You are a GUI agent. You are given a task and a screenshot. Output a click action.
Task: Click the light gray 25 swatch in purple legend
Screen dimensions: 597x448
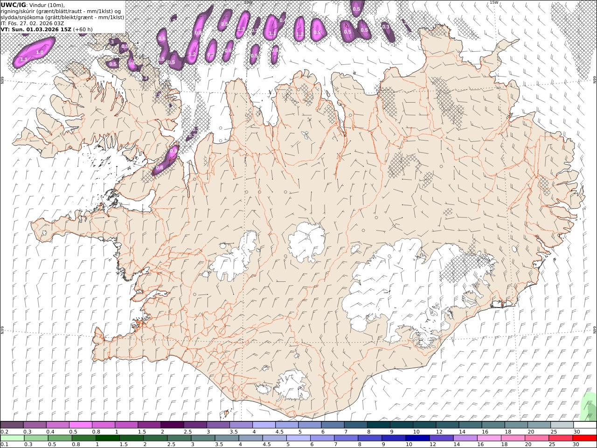[x=562, y=425]
